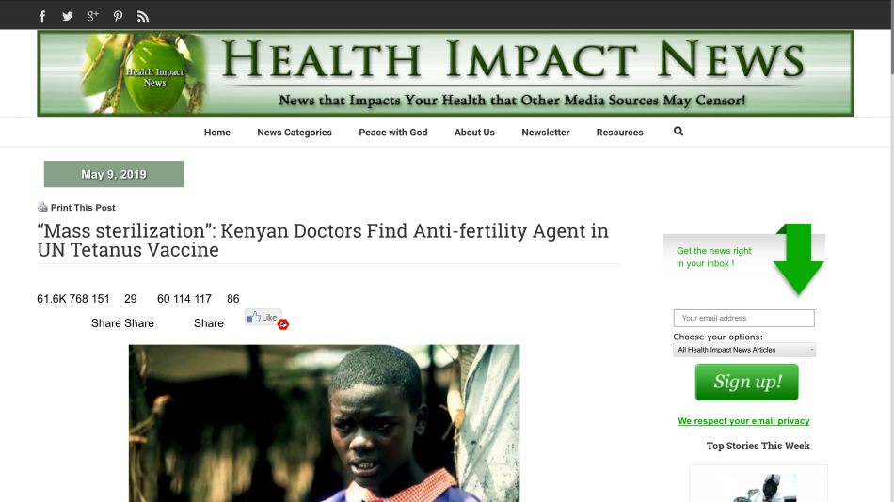Open the Resources menu
The image size is (894, 502).
point(619,133)
